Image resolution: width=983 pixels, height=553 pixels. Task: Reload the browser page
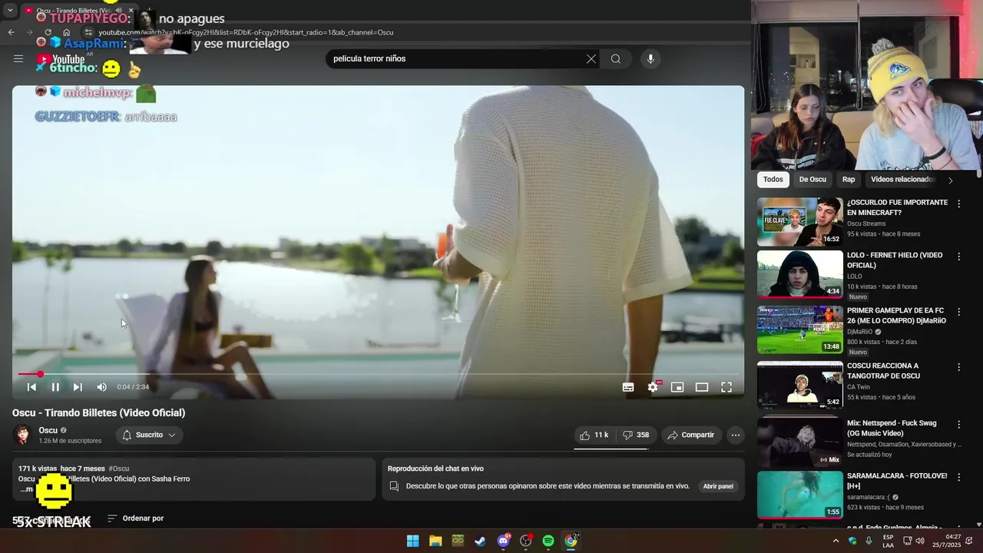[x=48, y=32]
